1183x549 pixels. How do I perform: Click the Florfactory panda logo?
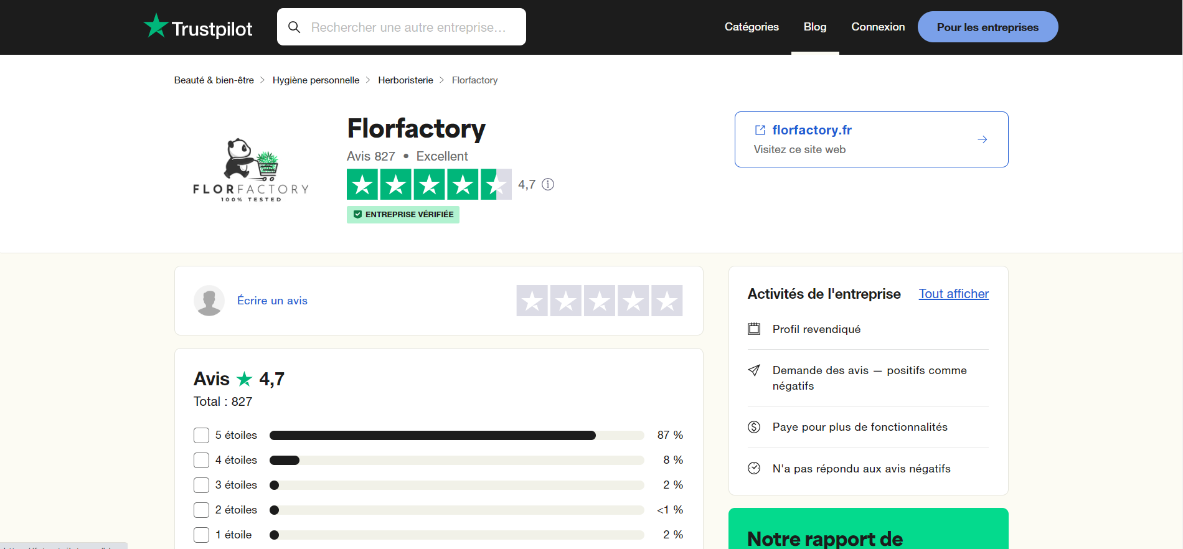[x=251, y=169]
